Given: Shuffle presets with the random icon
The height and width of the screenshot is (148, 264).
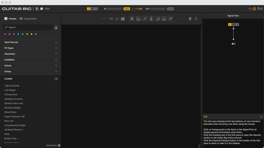Looking at the screenshot, I should pyautogui.click(x=111, y=19).
